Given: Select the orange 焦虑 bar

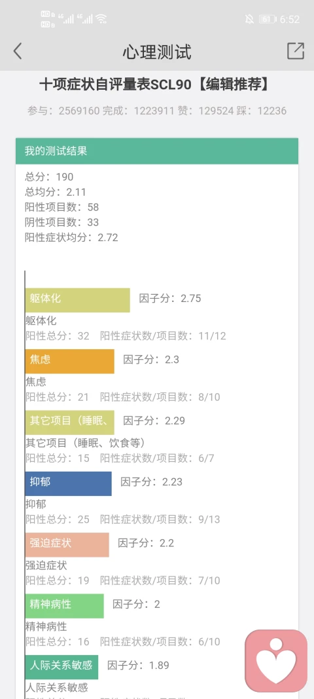Looking at the screenshot, I should tap(69, 361).
